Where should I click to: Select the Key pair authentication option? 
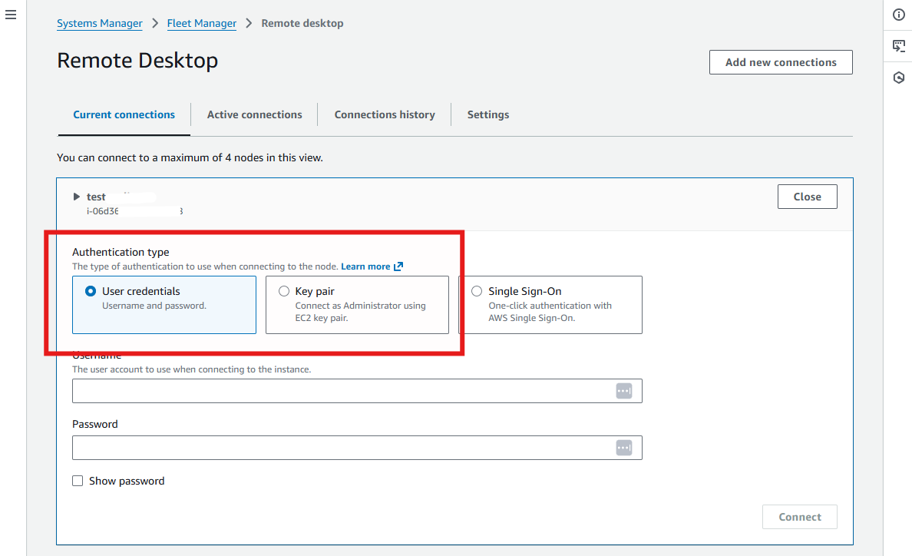[284, 290]
